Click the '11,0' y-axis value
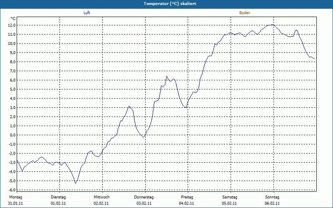 coord(12,35)
